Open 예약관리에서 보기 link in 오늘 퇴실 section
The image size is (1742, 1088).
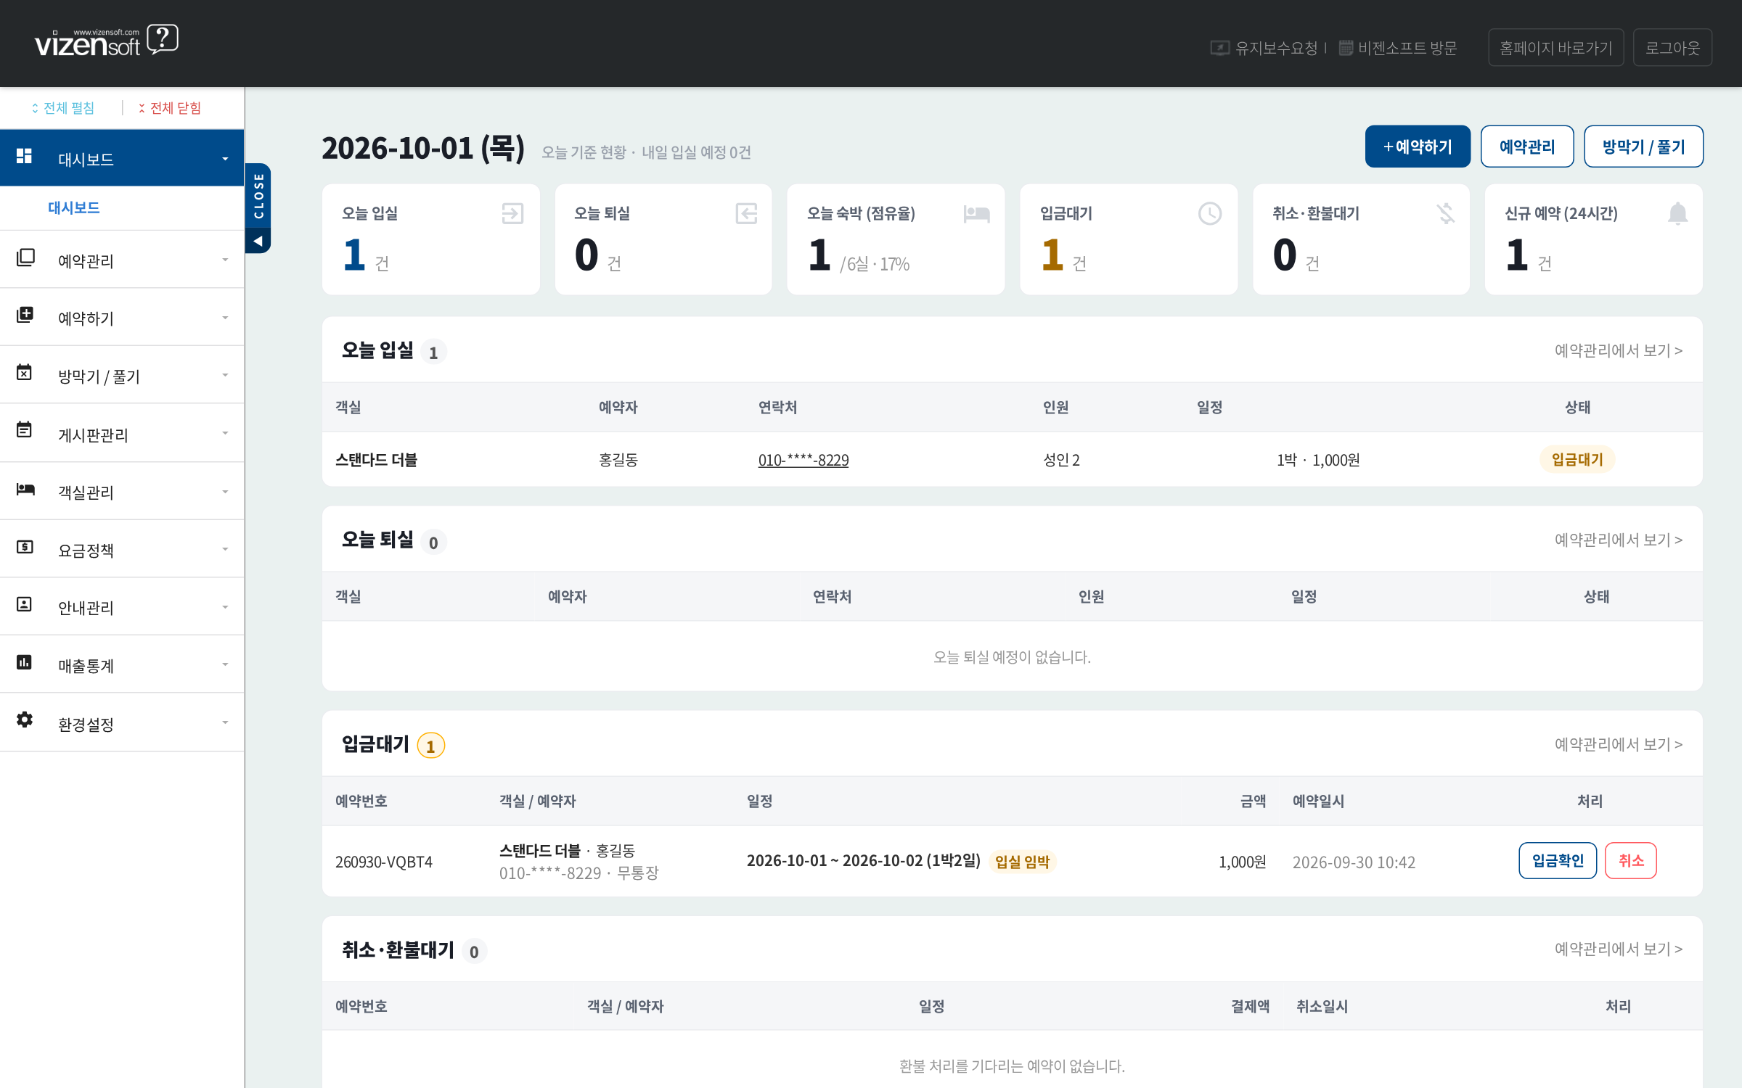point(1618,540)
